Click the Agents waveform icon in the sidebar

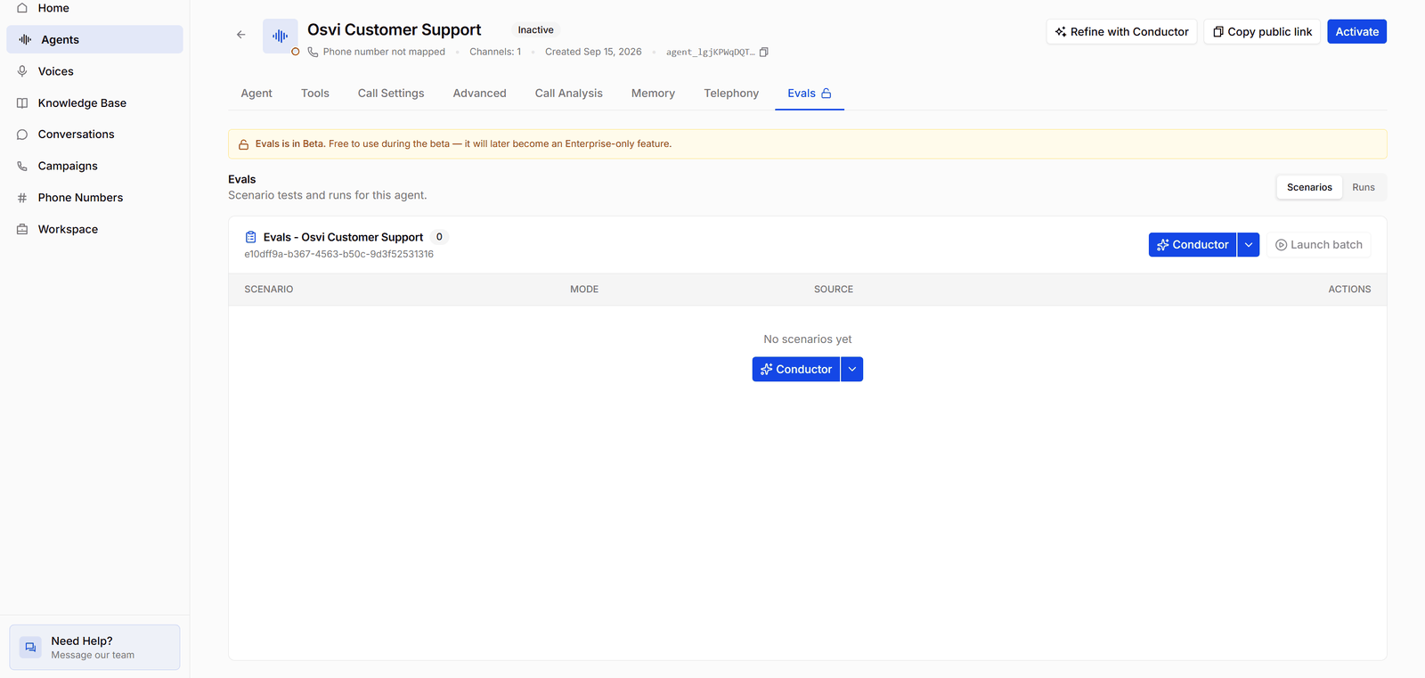(25, 39)
